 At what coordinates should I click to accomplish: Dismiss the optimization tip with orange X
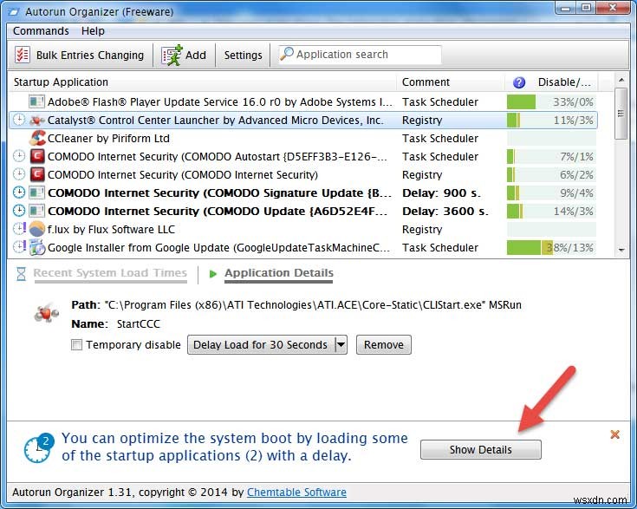point(614,434)
